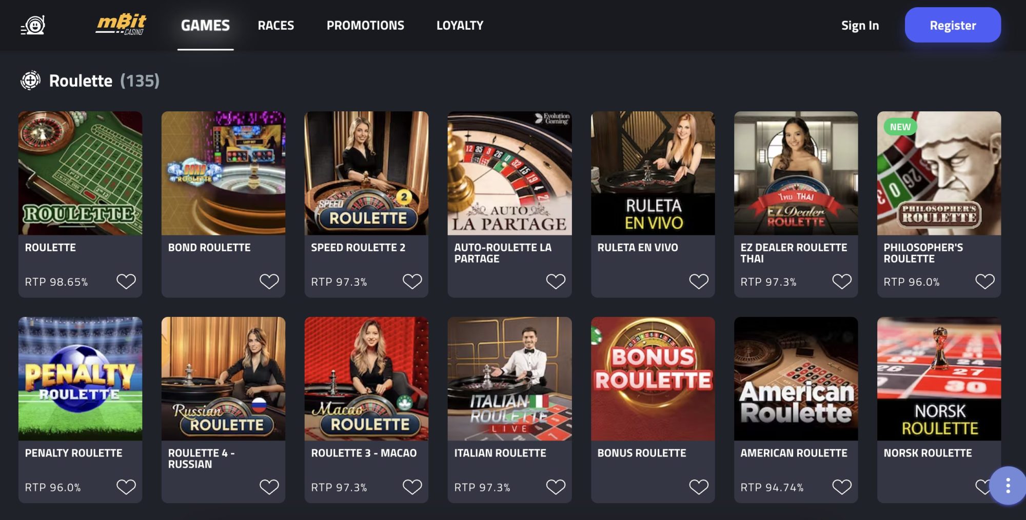
Task: Launch the Bonus Roulette game thumbnail
Action: [653, 378]
